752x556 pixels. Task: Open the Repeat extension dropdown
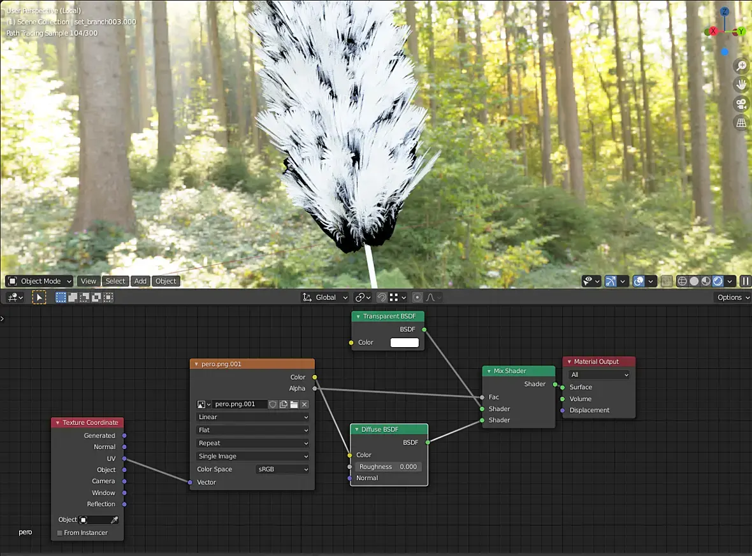[253, 443]
